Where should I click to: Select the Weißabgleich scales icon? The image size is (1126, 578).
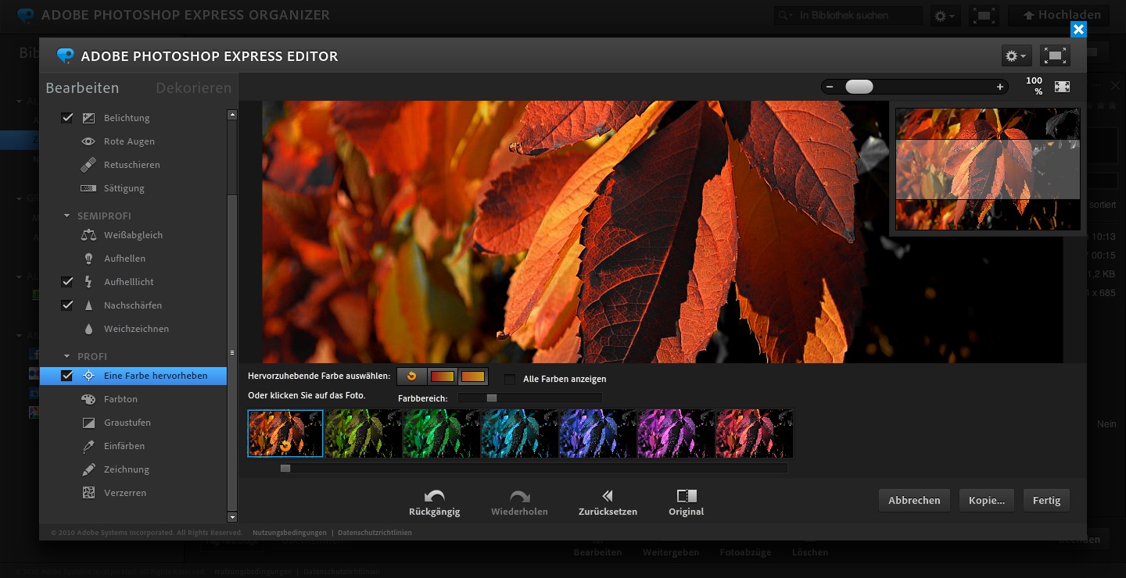click(88, 235)
